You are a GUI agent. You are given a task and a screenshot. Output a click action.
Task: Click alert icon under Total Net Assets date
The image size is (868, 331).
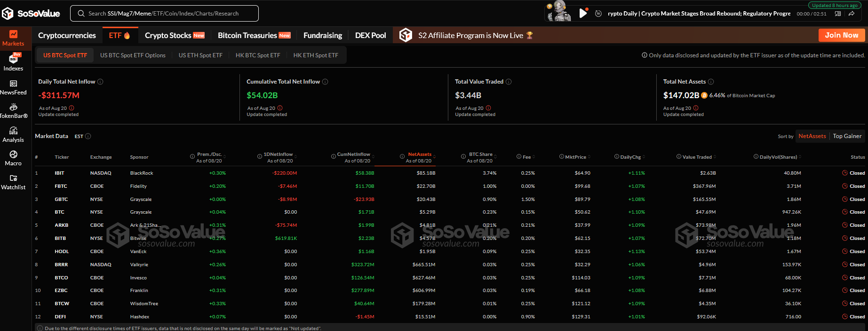point(696,108)
